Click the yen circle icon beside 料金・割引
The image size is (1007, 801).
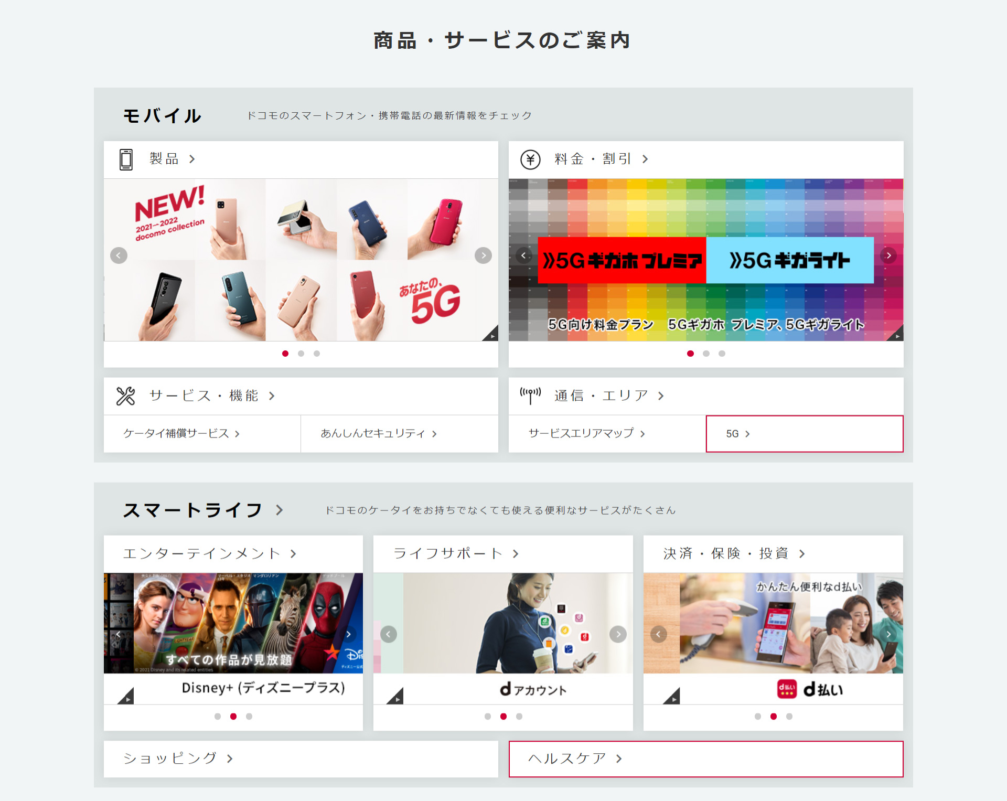tap(530, 159)
